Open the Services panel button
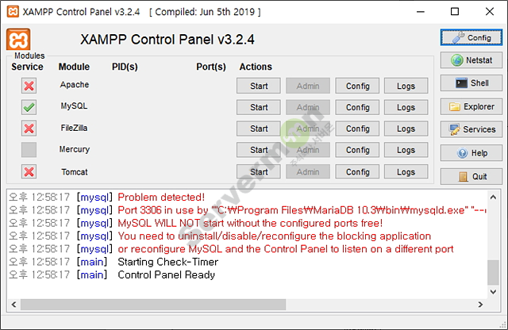The width and height of the screenshot is (508, 330). (x=471, y=129)
